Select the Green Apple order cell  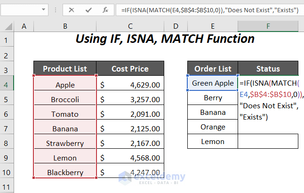213,83
